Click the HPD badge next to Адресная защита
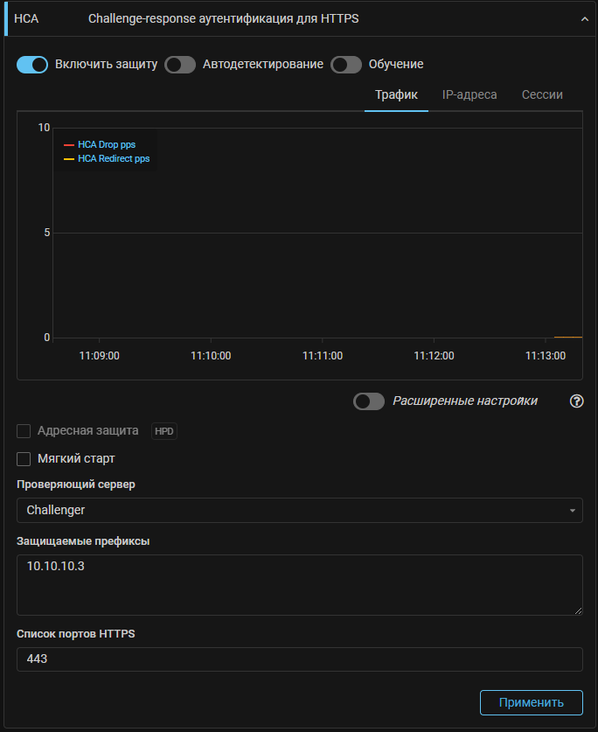 pos(163,431)
